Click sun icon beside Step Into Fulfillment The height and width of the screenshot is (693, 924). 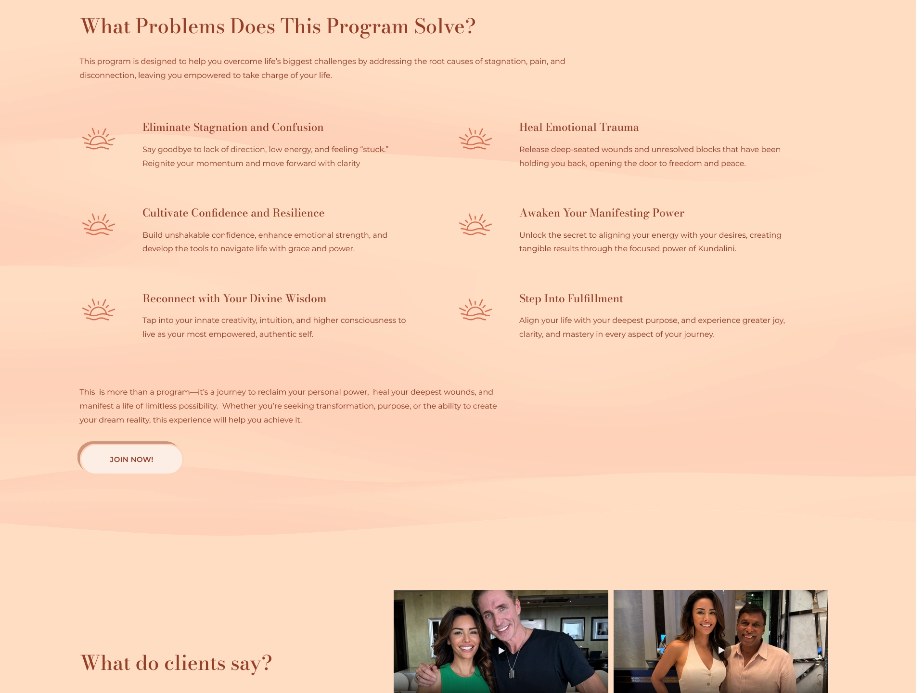click(475, 310)
